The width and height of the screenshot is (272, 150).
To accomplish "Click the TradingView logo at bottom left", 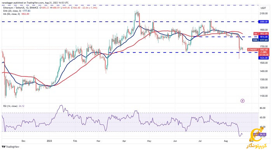I will tap(10, 147).
